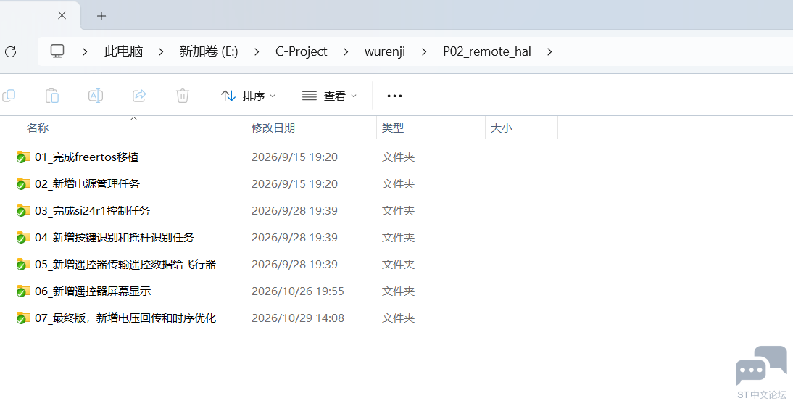Navigate to wurenji in the breadcrumb

tap(385, 51)
